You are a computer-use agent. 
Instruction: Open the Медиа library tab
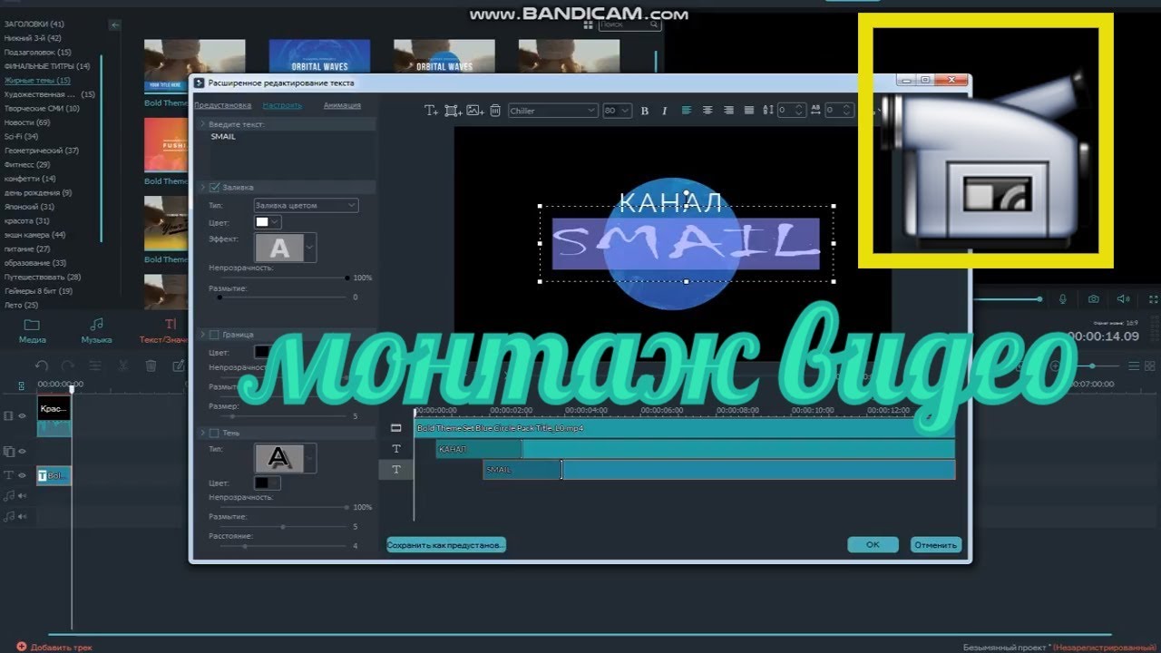tap(32, 331)
